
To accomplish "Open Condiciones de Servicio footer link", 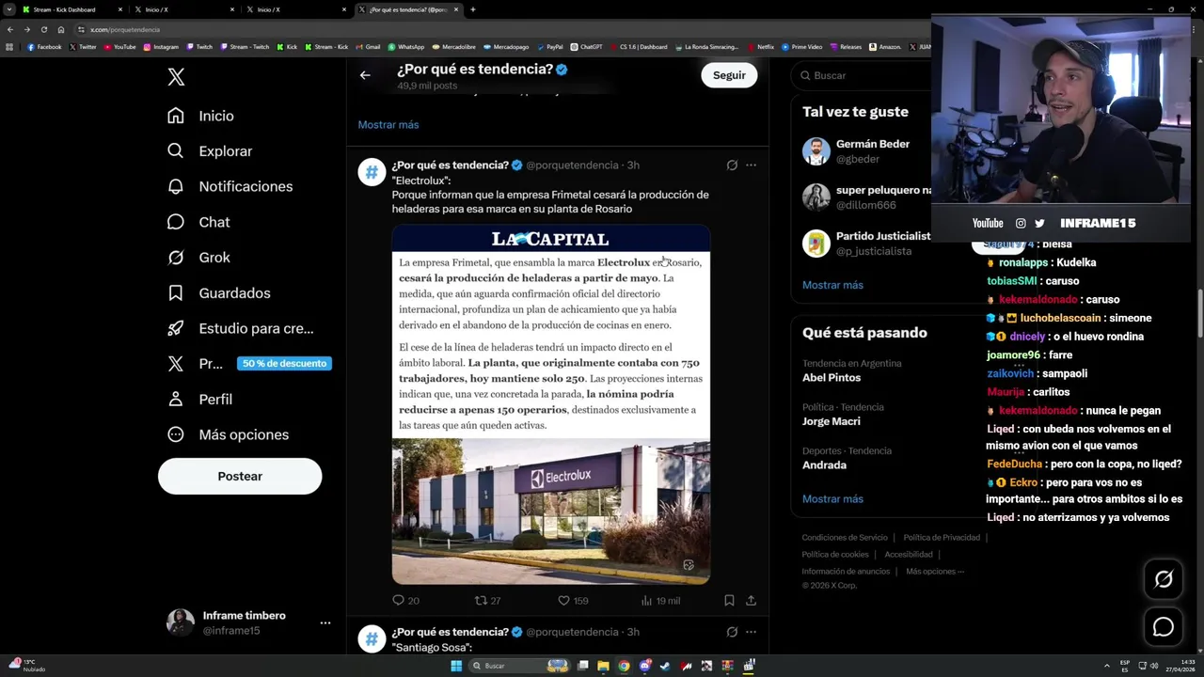I will pos(845,538).
